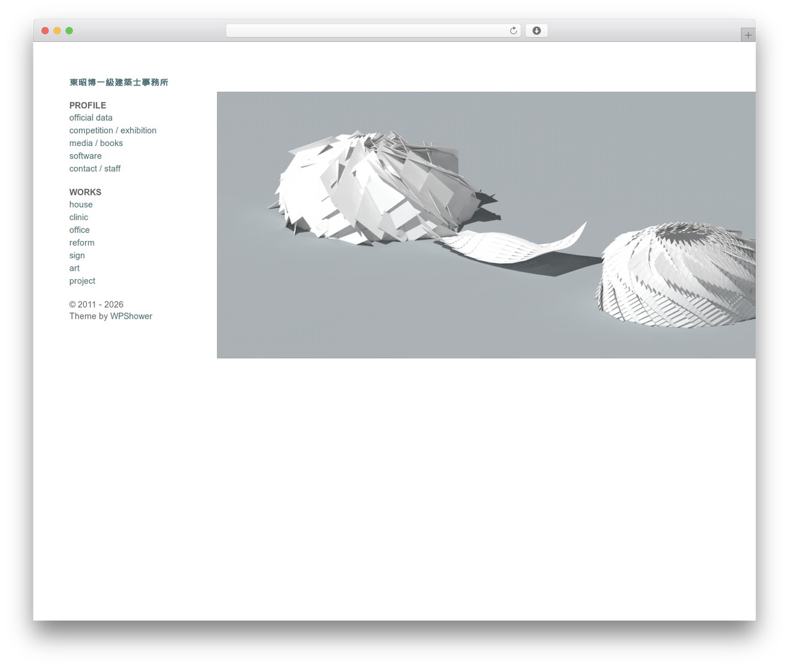
Task: Open the PROFILE menu heading
Action: (x=88, y=105)
